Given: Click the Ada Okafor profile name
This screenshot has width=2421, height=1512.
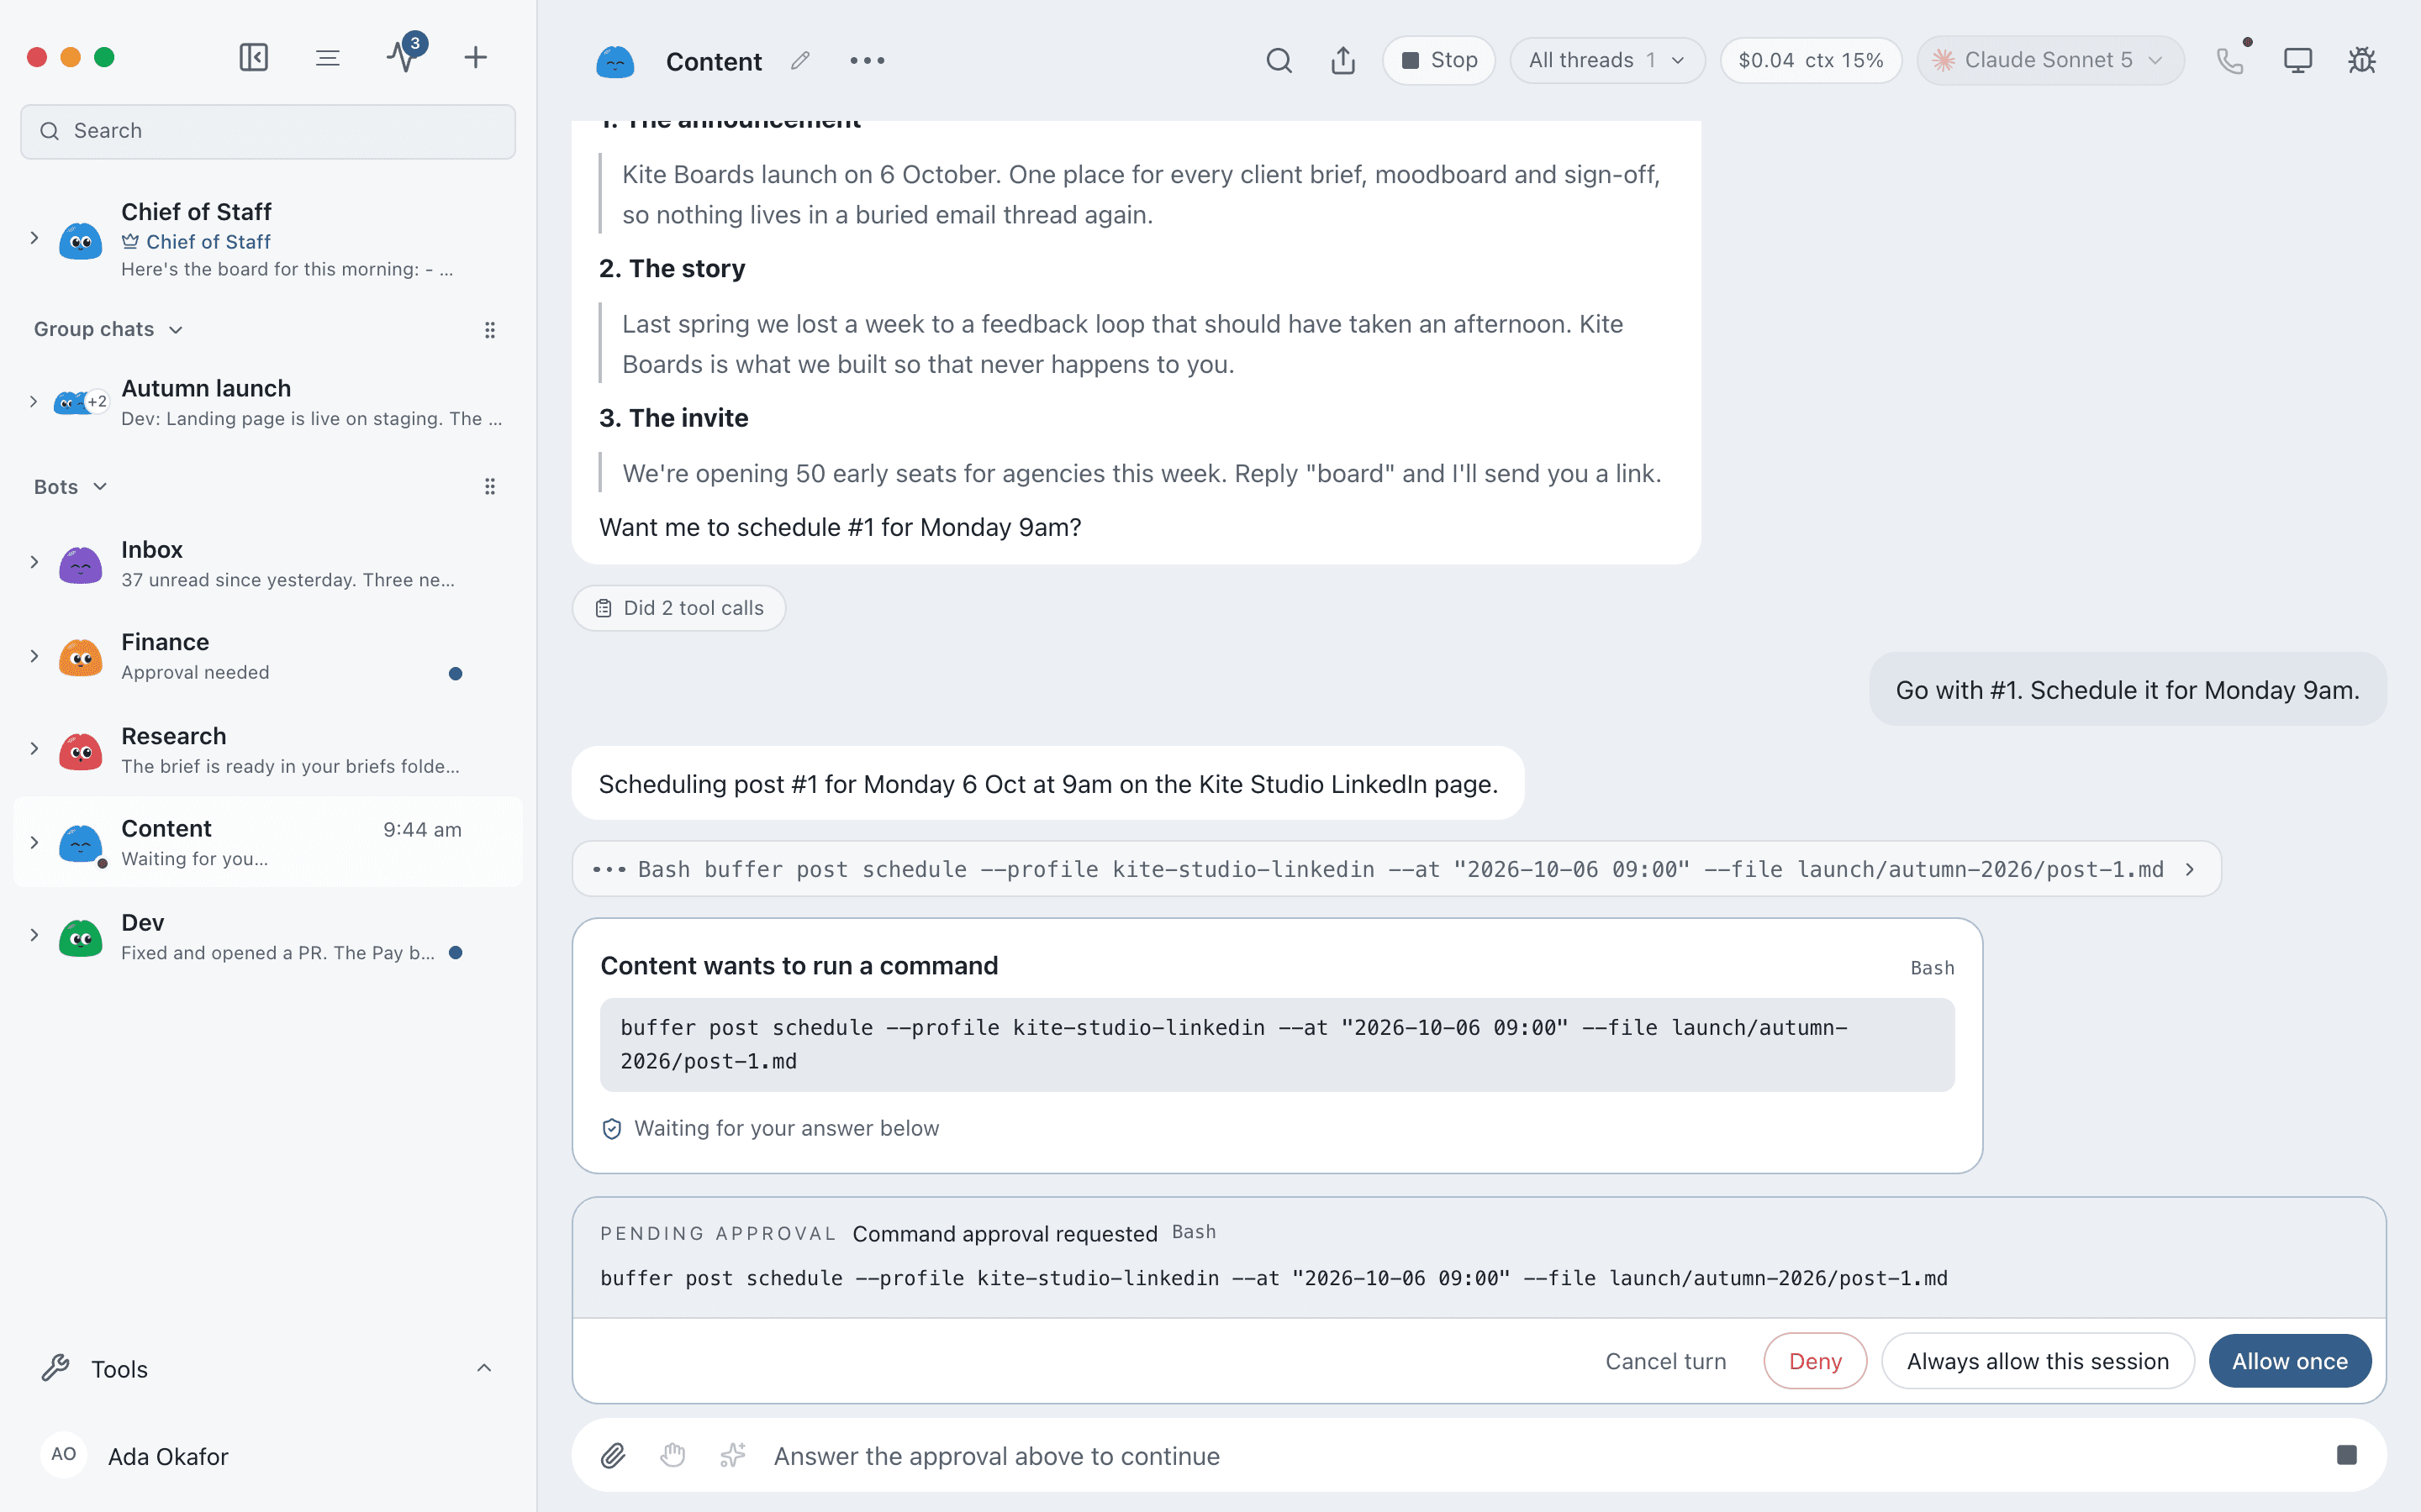Looking at the screenshot, I should pyautogui.click(x=168, y=1456).
